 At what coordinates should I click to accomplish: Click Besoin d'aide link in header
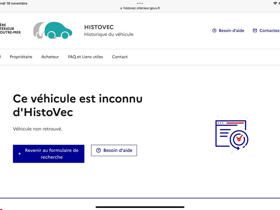click(228, 30)
